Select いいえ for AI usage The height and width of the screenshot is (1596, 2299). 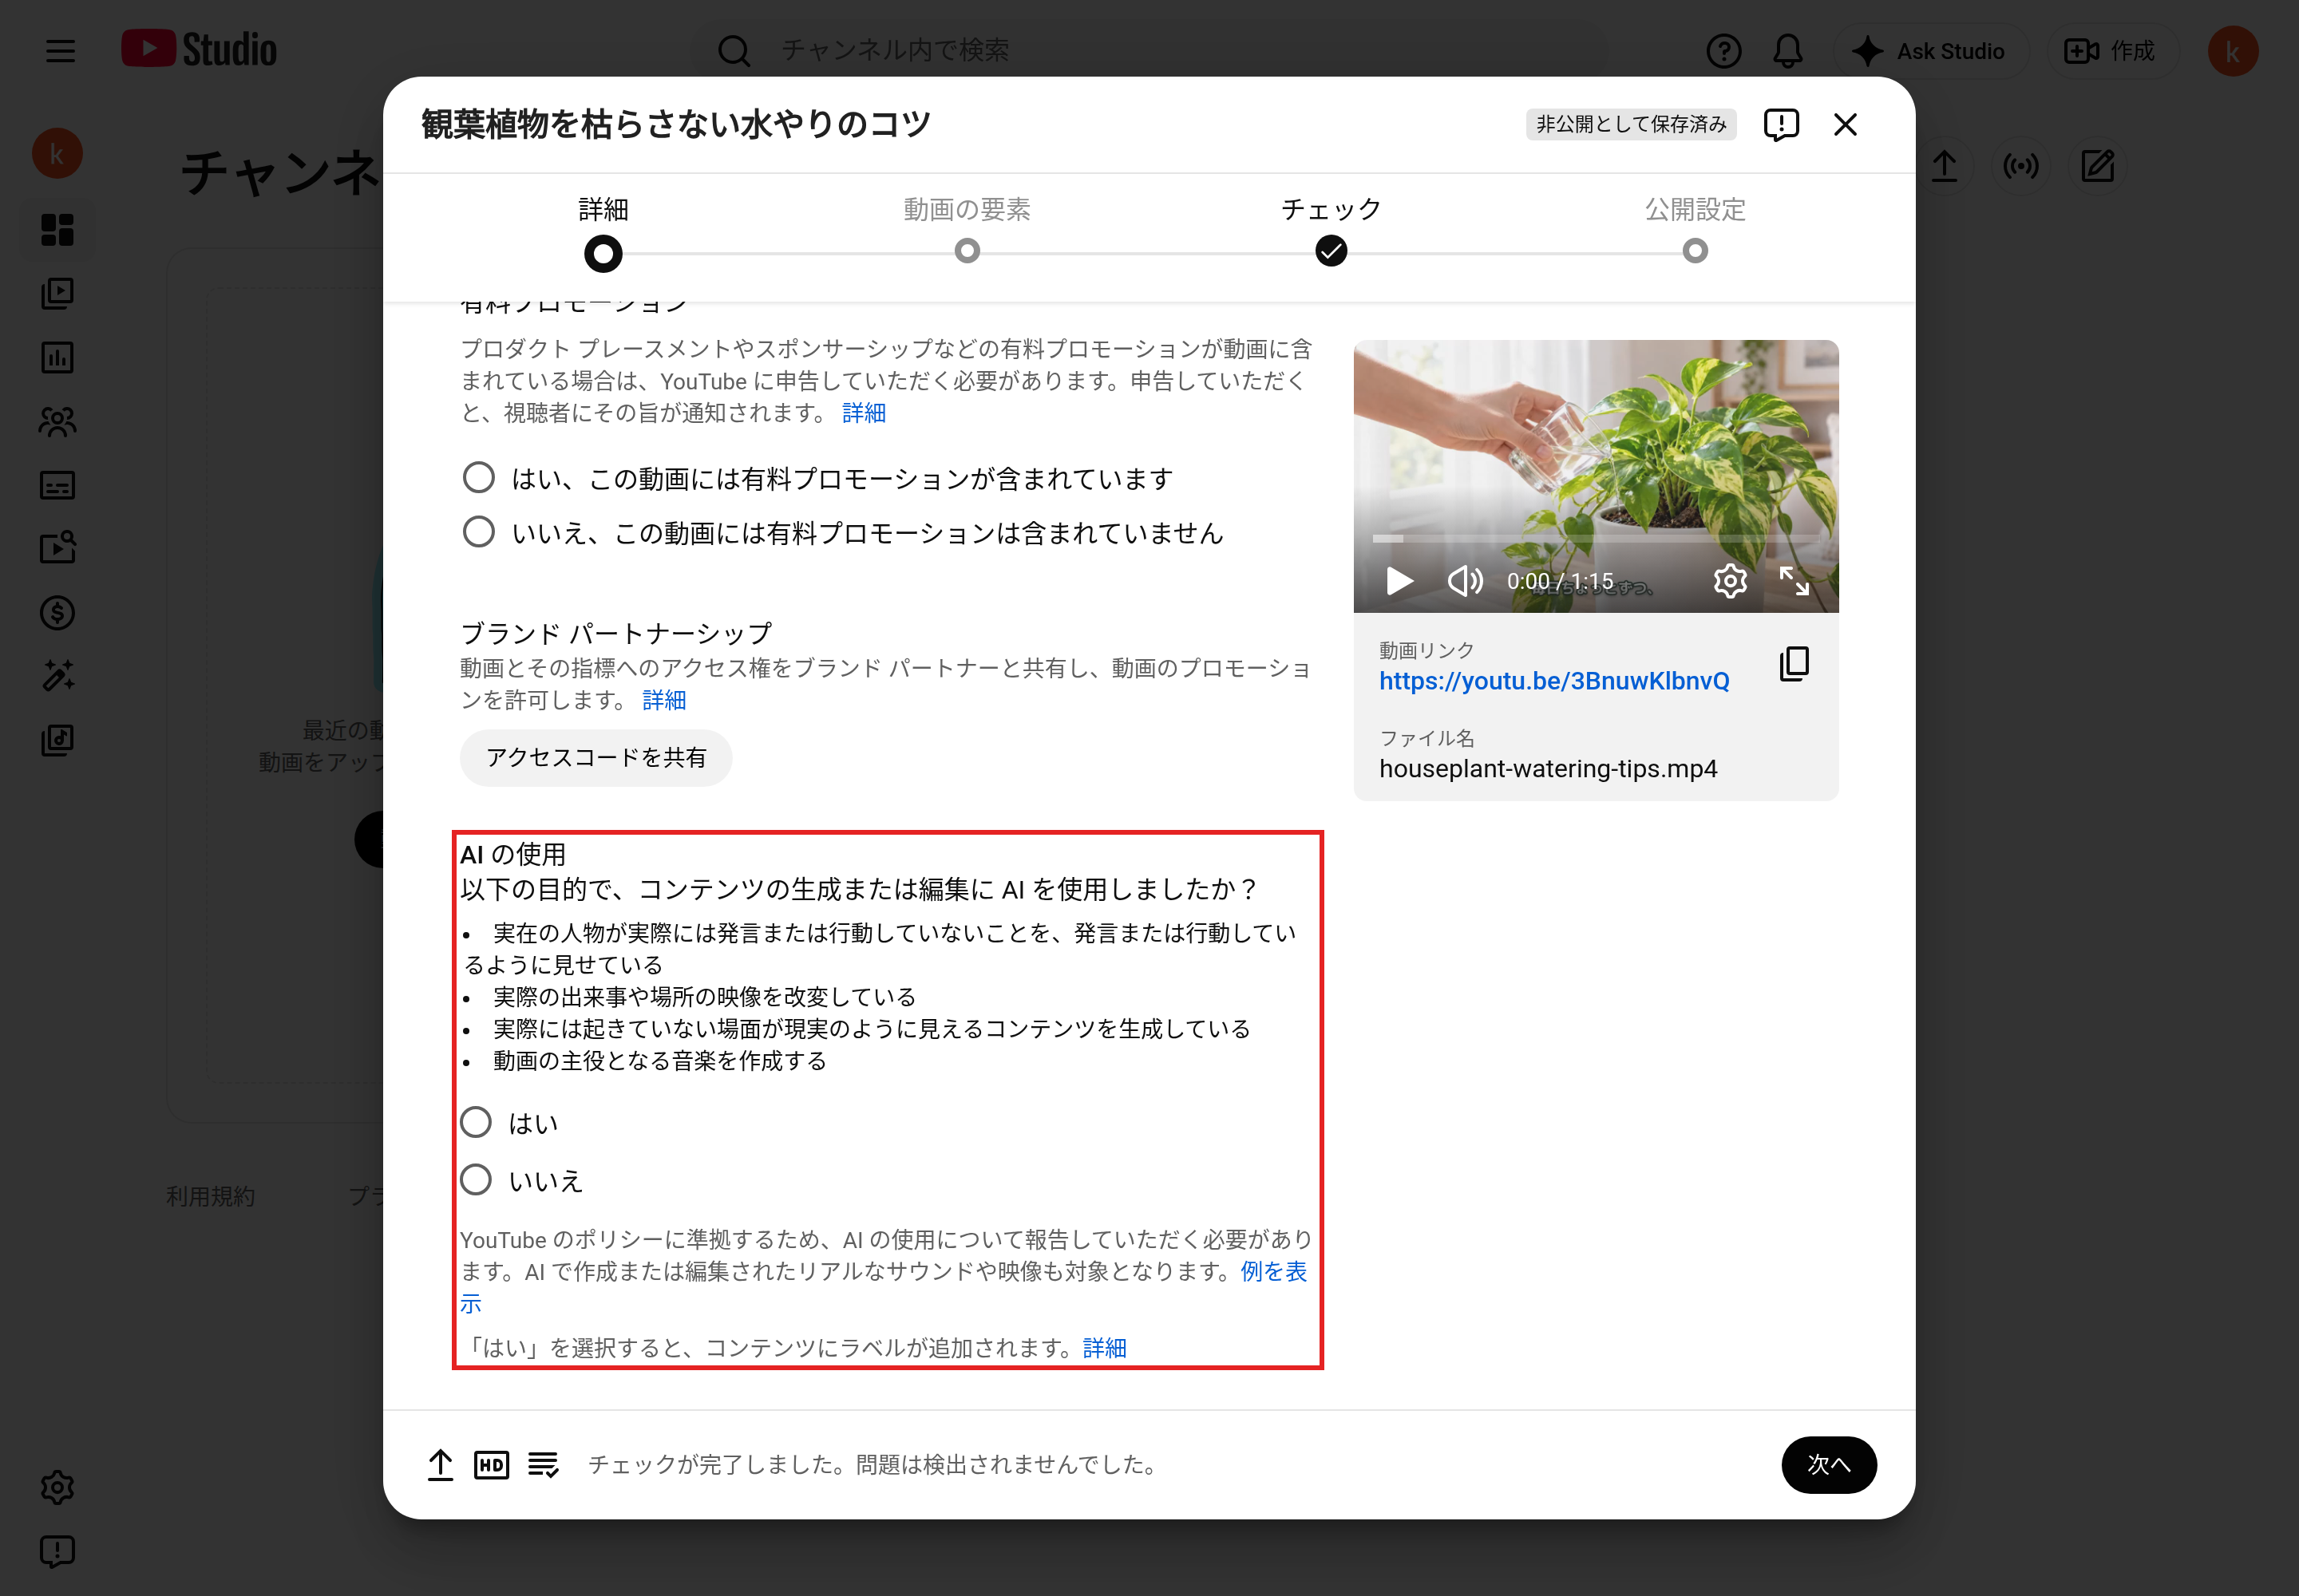pyautogui.click(x=475, y=1180)
